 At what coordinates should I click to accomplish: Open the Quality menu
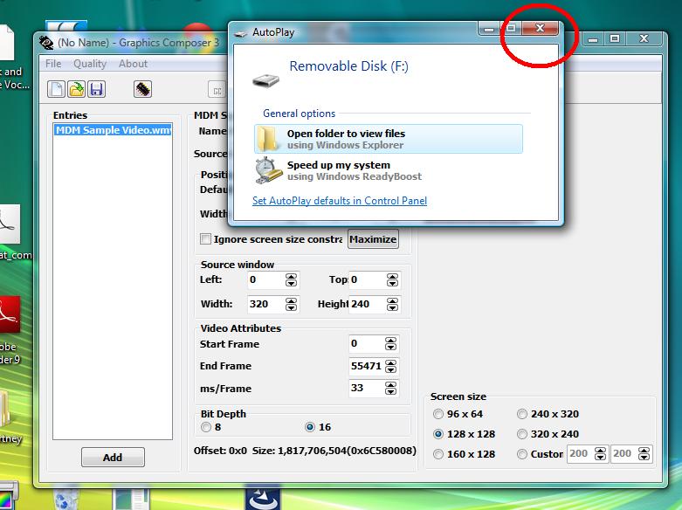point(90,64)
